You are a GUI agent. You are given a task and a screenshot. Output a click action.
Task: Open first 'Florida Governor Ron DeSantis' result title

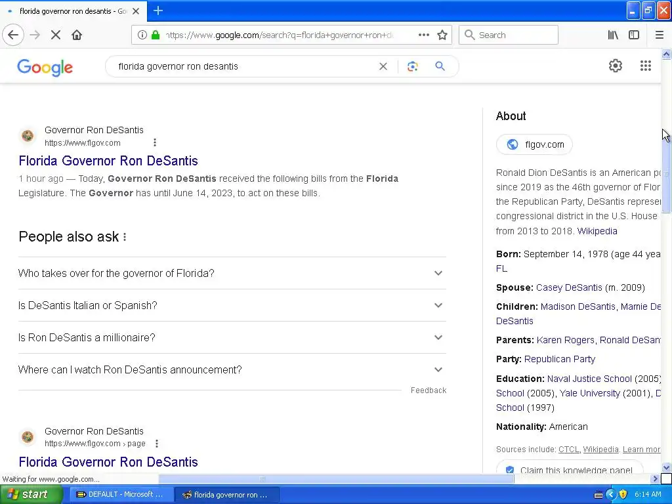108,161
